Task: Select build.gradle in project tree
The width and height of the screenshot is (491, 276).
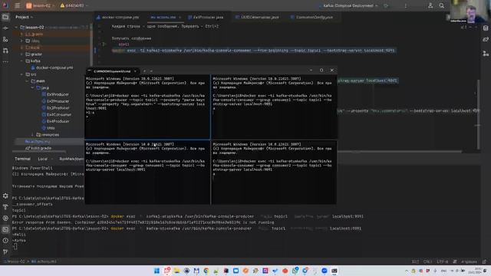Action: pos(38,148)
